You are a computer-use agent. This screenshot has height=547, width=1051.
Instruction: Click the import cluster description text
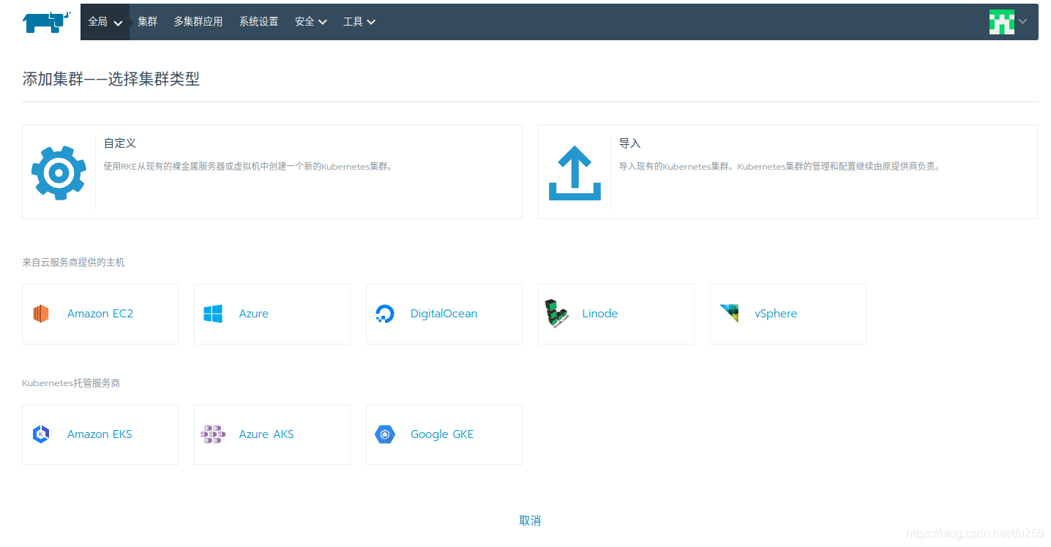point(781,167)
